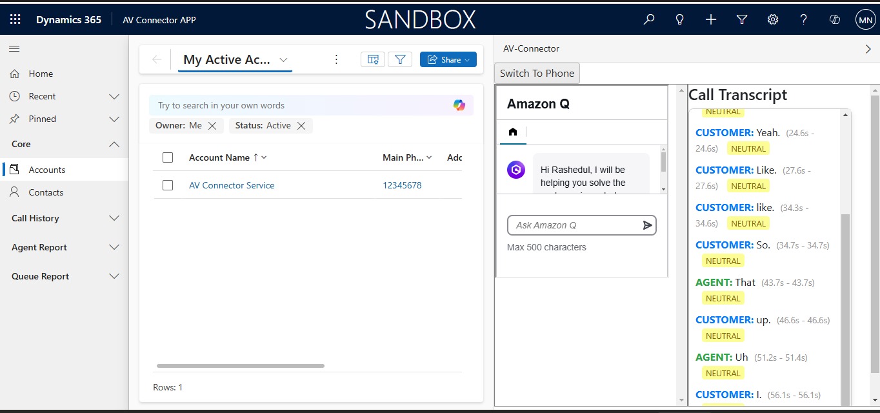Image resolution: width=880 pixels, height=413 pixels.
Task: Collapse the Core group chevron
Action: pos(114,144)
